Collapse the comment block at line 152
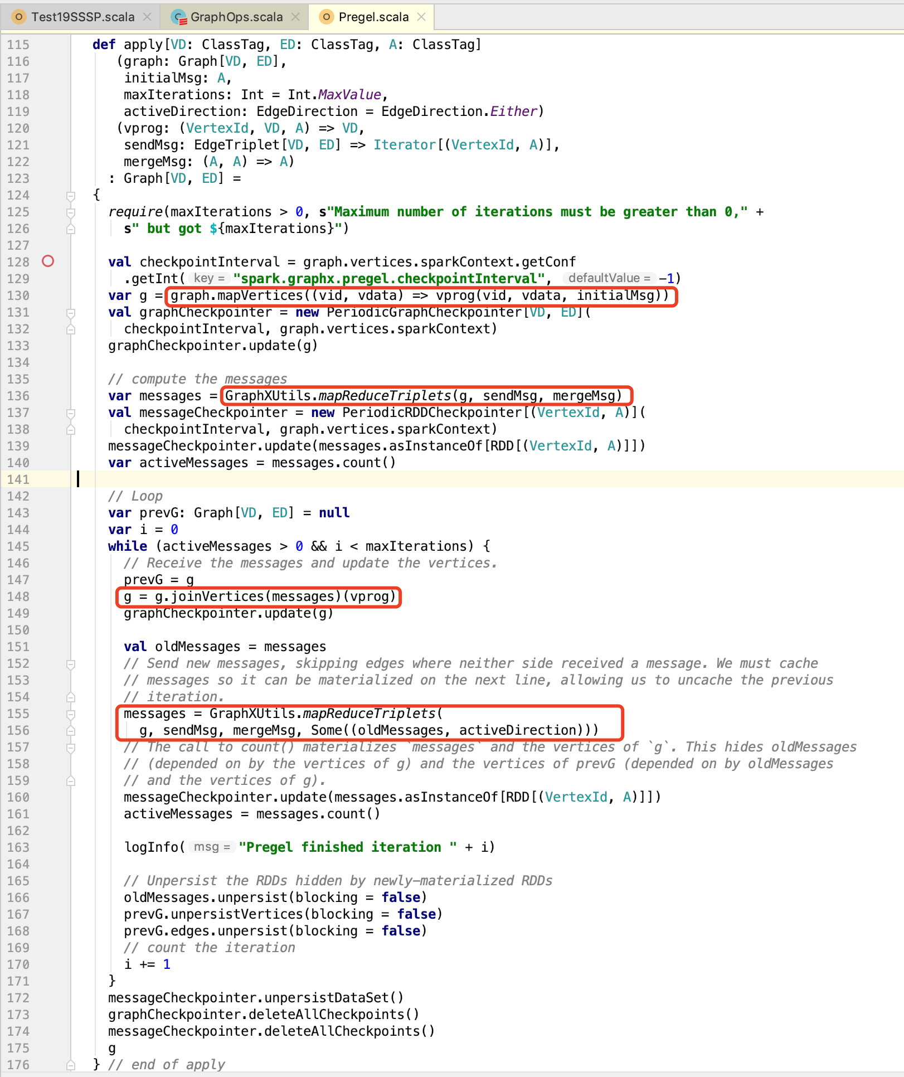 (x=71, y=664)
